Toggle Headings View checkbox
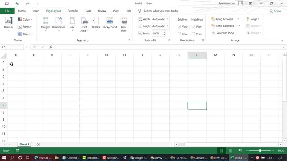Viewport: 287px width, 161px height. click(x=193, y=27)
